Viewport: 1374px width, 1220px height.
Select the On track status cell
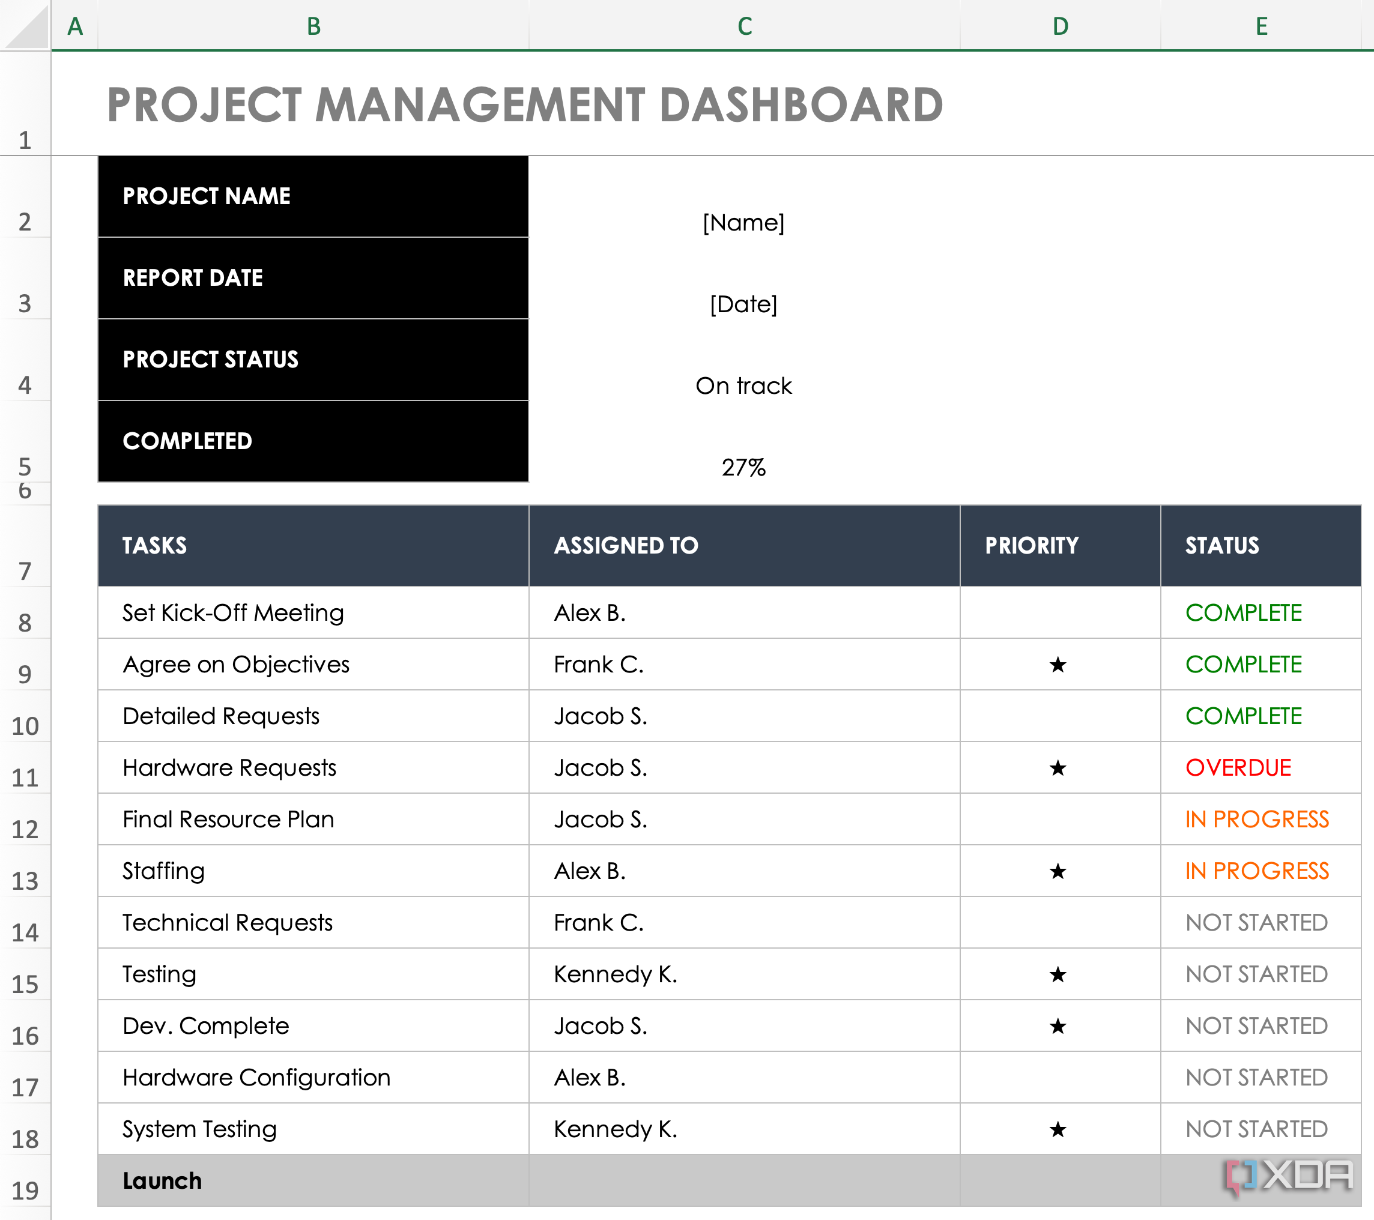743,385
